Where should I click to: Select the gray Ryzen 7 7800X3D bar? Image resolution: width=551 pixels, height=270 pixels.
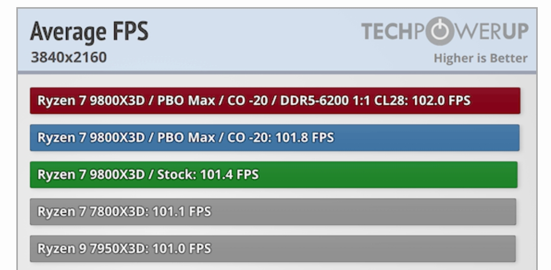coord(273,212)
